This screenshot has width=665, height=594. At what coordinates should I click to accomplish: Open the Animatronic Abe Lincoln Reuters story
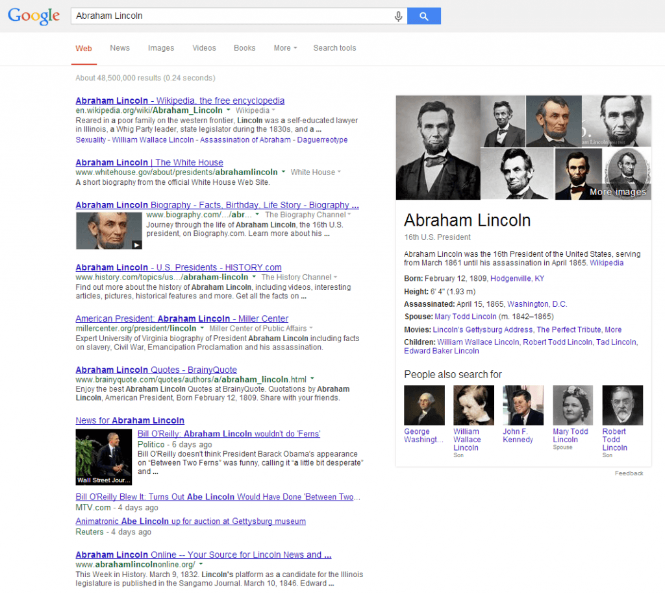click(190, 521)
